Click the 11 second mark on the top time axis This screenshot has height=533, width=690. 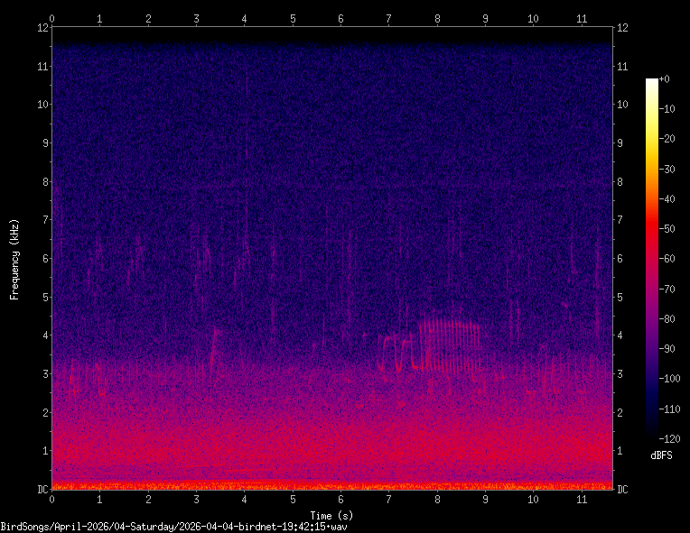coord(581,17)
